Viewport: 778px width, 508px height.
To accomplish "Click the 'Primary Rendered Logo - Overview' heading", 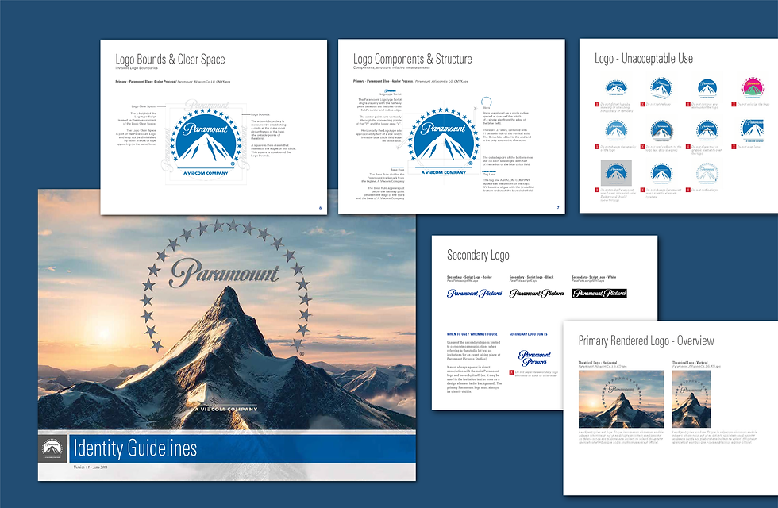I will [x=646, y=341].
